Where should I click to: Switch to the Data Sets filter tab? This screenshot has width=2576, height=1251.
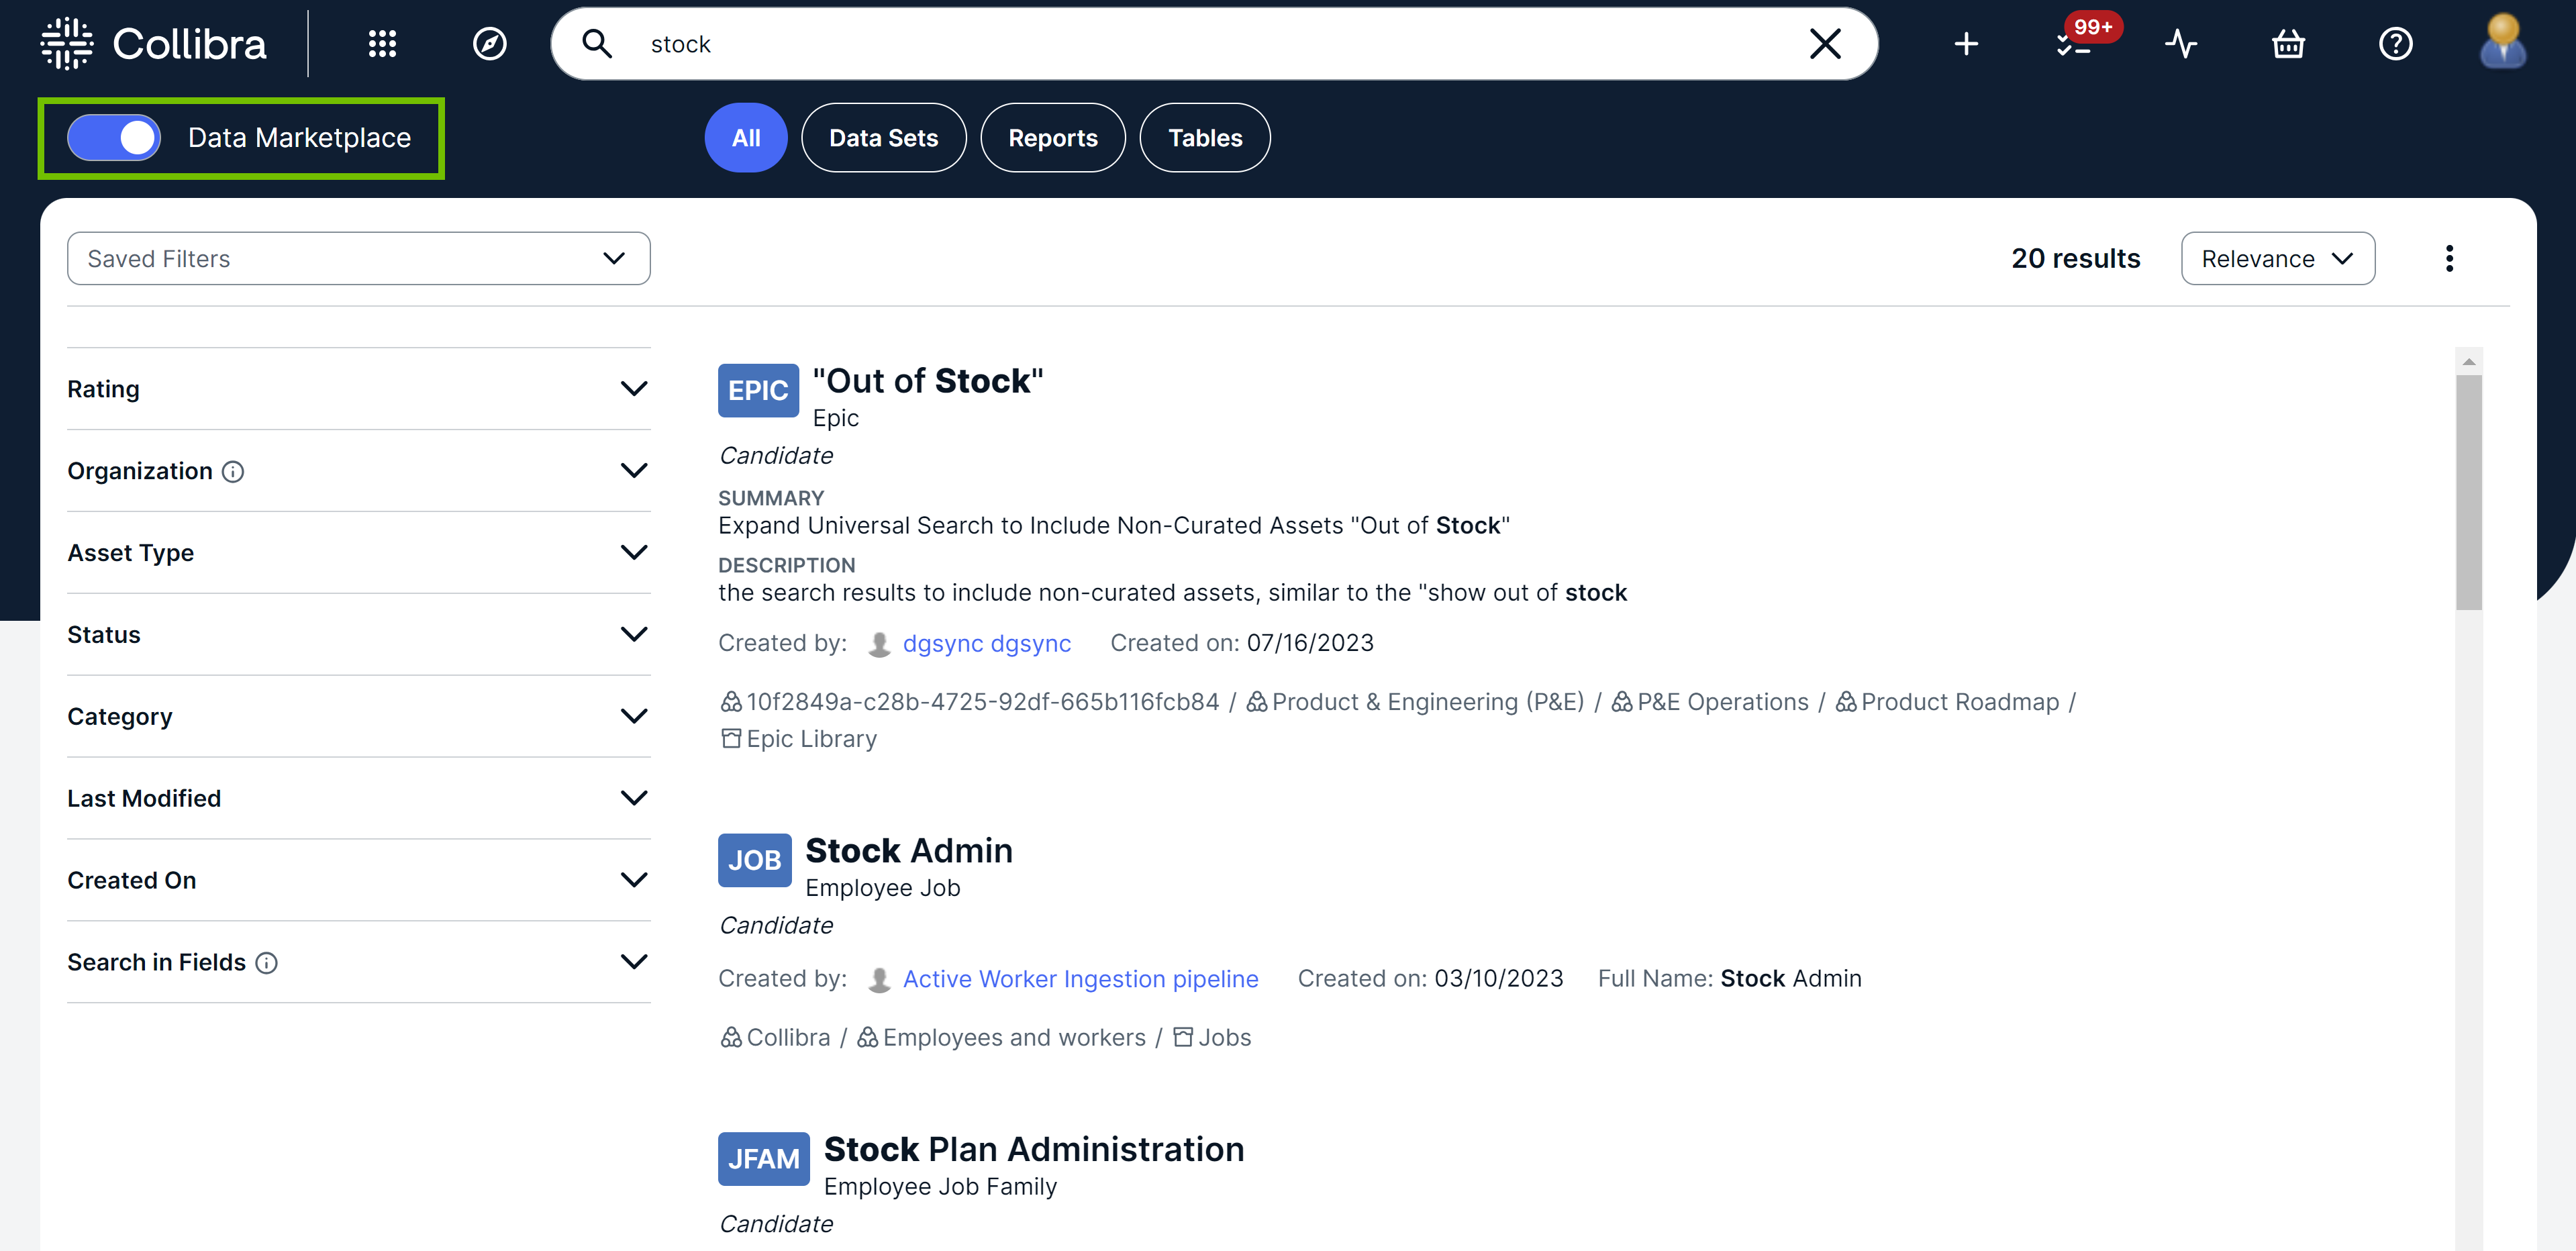tap(883, 137)
